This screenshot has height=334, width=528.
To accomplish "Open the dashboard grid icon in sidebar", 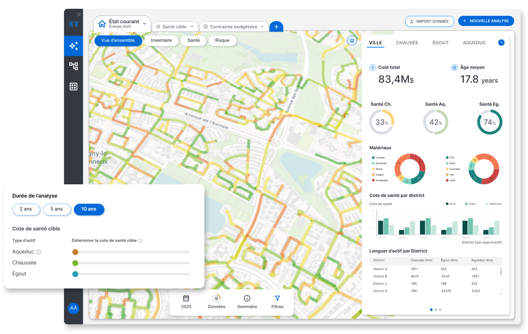I will click(x=73, y=86).
